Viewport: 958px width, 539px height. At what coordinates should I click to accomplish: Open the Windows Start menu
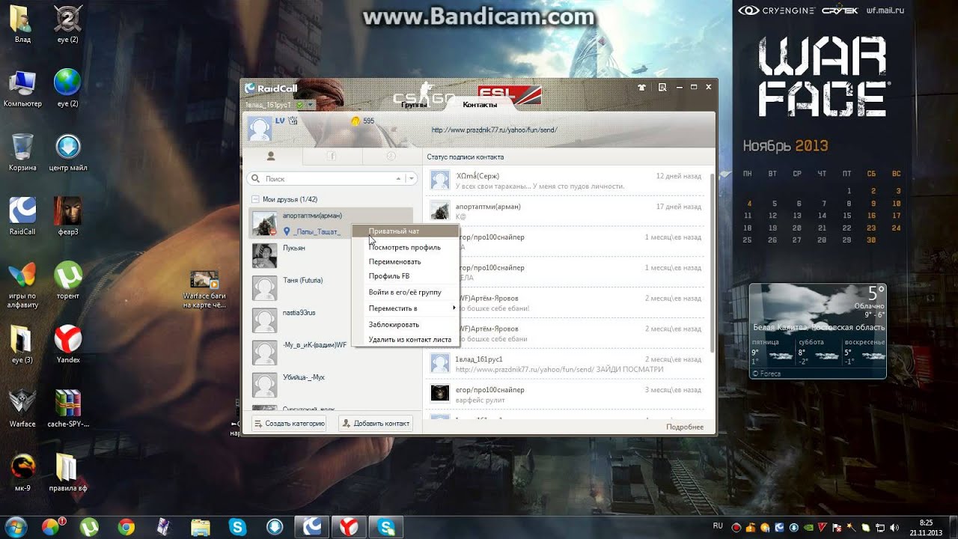pos(15,526)
